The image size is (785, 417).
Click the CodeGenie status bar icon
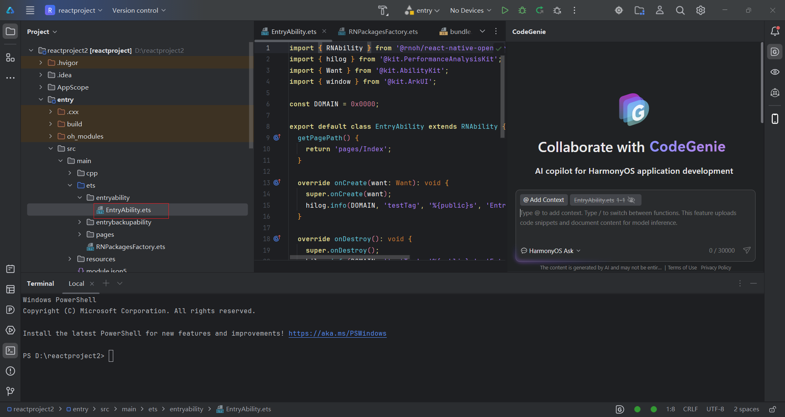click(620, 409)
